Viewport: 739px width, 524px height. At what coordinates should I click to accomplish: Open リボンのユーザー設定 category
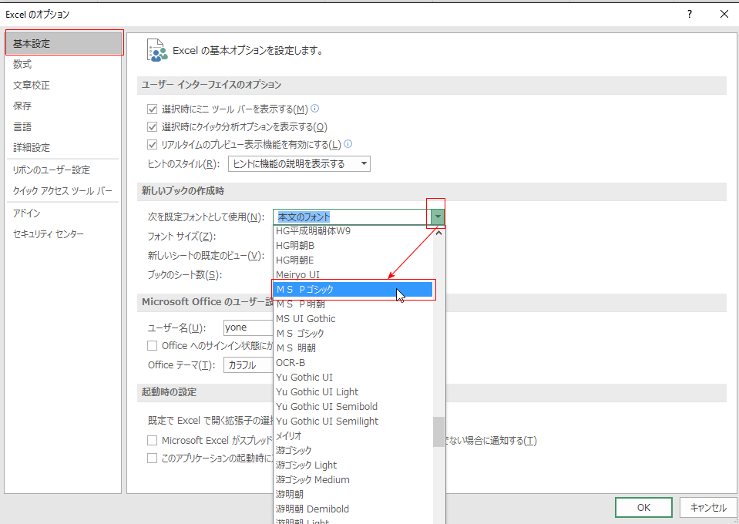tap(62, 170)
